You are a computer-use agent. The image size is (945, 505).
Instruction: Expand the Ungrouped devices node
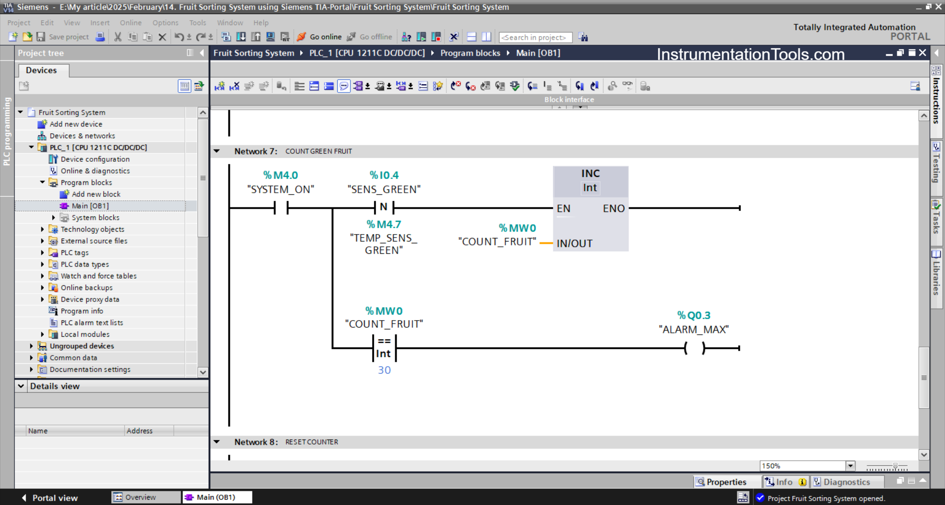(31, 346)
